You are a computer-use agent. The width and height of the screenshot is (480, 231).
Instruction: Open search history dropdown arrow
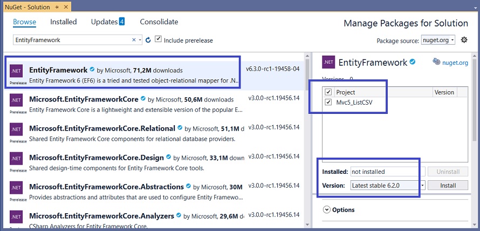pos(140,40)
